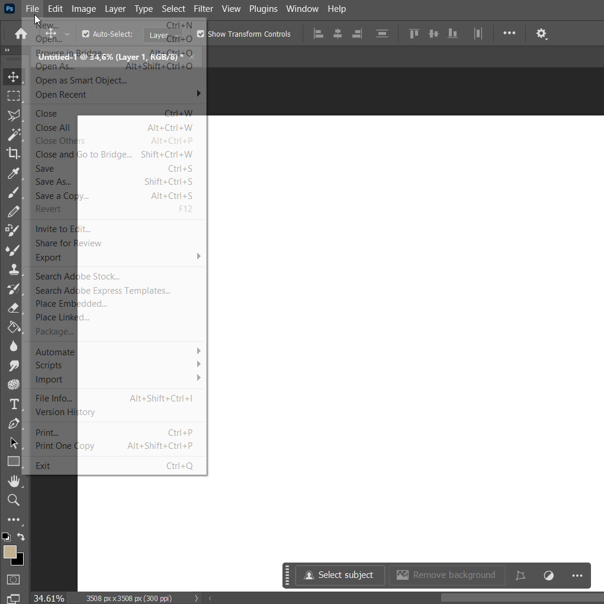
Task: Expand Open Recent submenu
Action: (115, 94)
